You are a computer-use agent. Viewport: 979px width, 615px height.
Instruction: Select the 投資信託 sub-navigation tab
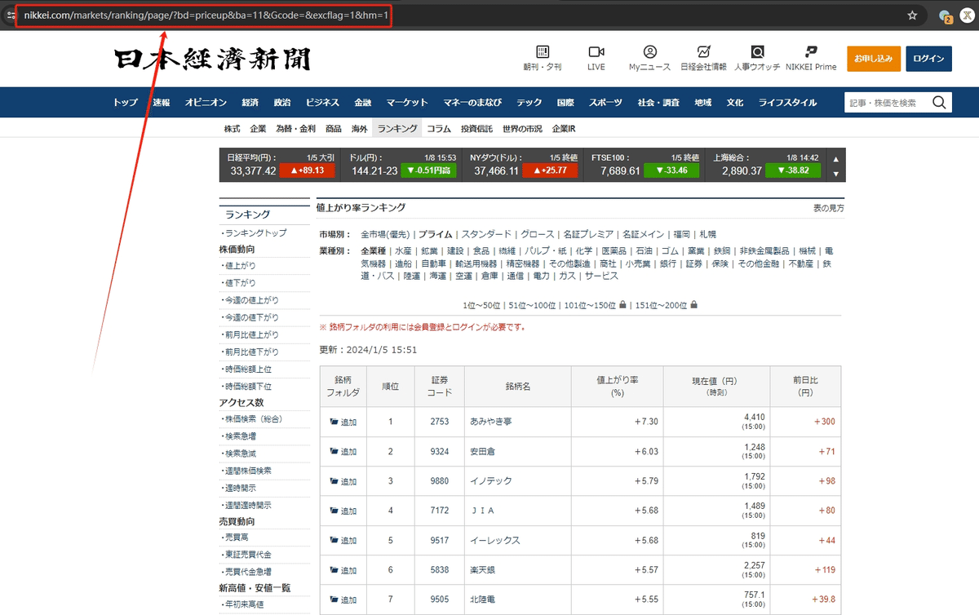476,129
